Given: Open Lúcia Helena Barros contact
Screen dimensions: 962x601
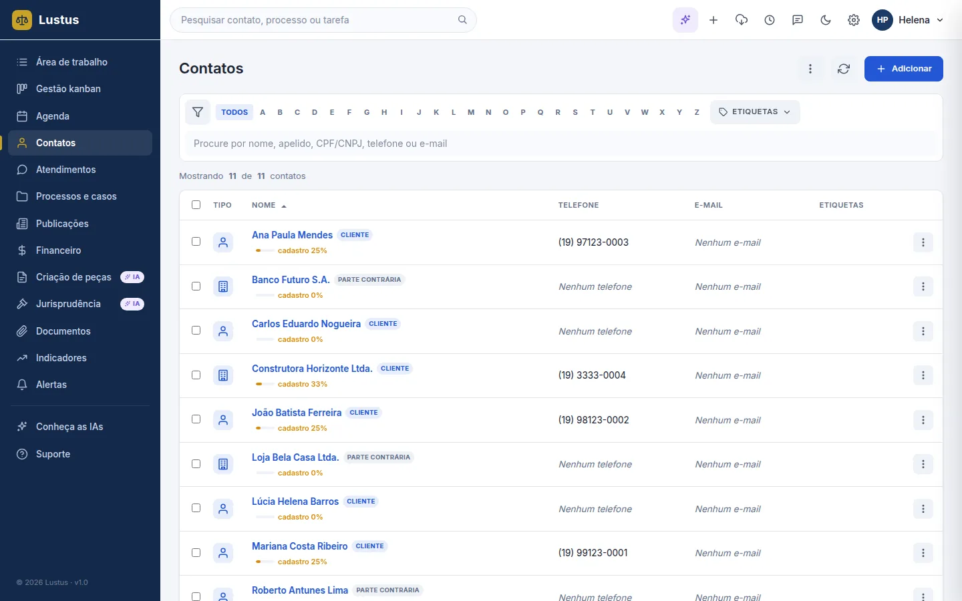Looking at the screenshot, I should [295, 502].
